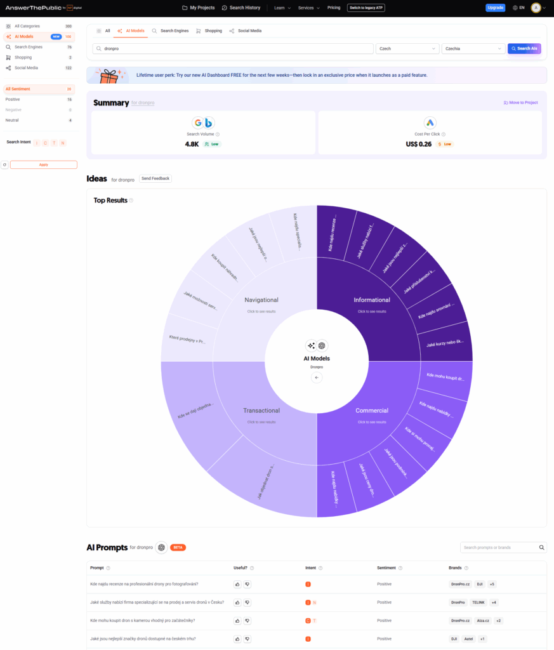The height and width of the screenshot is (650, 554).
Task: Thumbs down the second AI prompt row
Action: (247, 602)
